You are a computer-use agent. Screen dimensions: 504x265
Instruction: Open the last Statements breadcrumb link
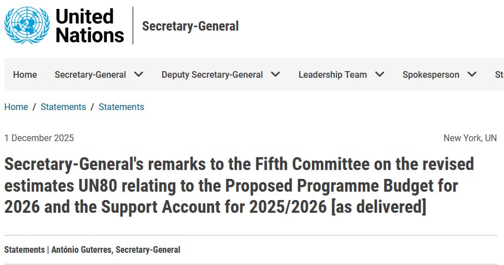click(x=121, y=107)
